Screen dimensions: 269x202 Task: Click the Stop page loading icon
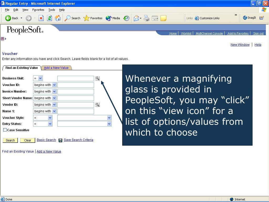point(41,18)
